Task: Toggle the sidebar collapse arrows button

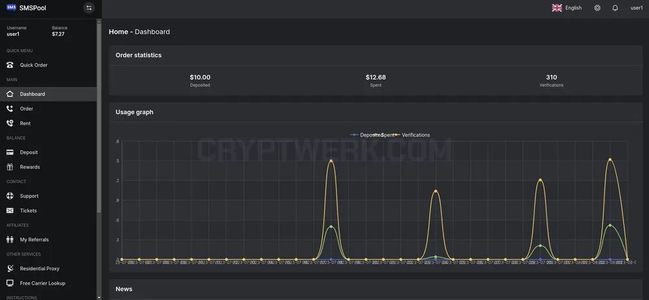Action: pos(88,8)
